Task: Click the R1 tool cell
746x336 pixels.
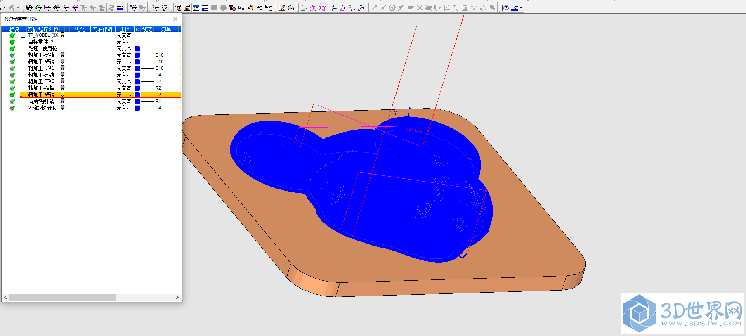Action: click(158, 101)
